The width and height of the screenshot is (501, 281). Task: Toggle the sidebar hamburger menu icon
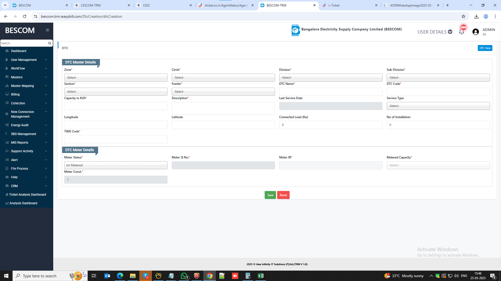pyautogui.click(x=47, y=30)
